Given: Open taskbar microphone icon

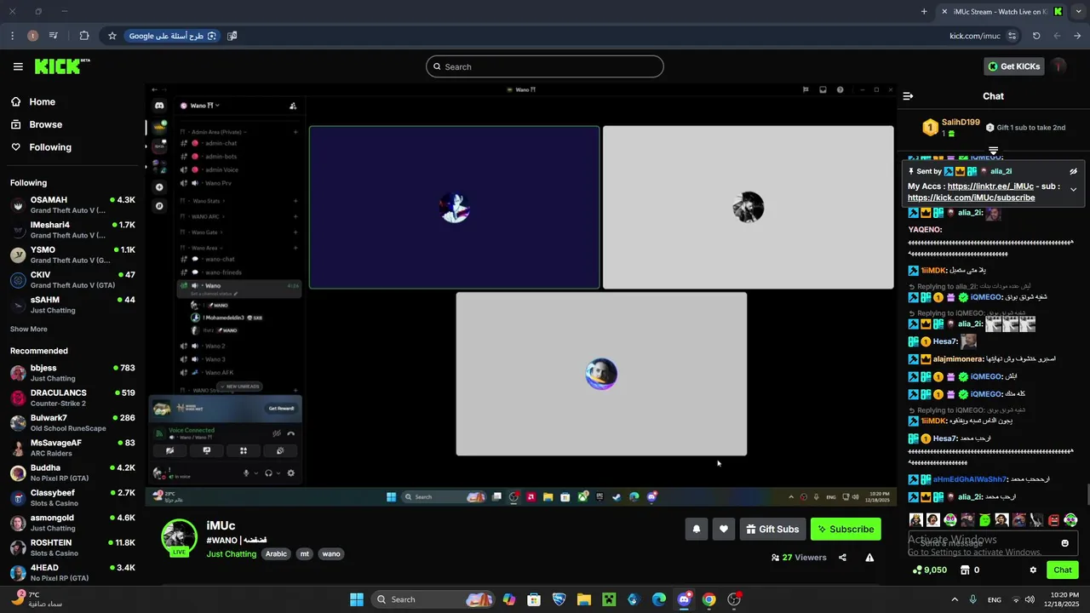Looking at the screenshot, I should (x=973, y=599).
